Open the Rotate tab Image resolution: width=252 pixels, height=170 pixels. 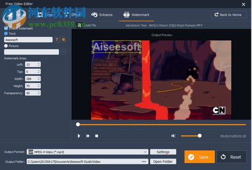click(17, 15)
